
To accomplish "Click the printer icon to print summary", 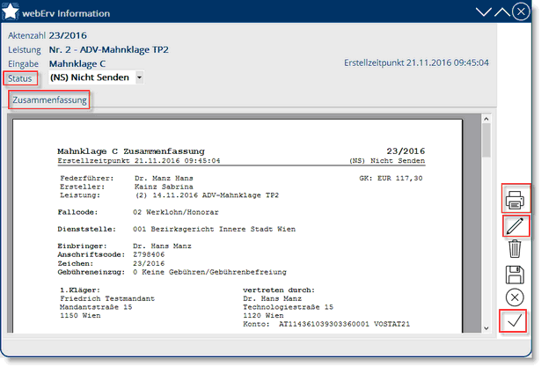I will [515, 198].
